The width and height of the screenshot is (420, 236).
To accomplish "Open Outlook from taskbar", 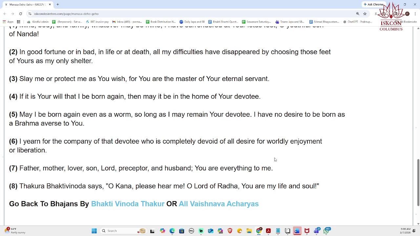I will coord(211,231).
